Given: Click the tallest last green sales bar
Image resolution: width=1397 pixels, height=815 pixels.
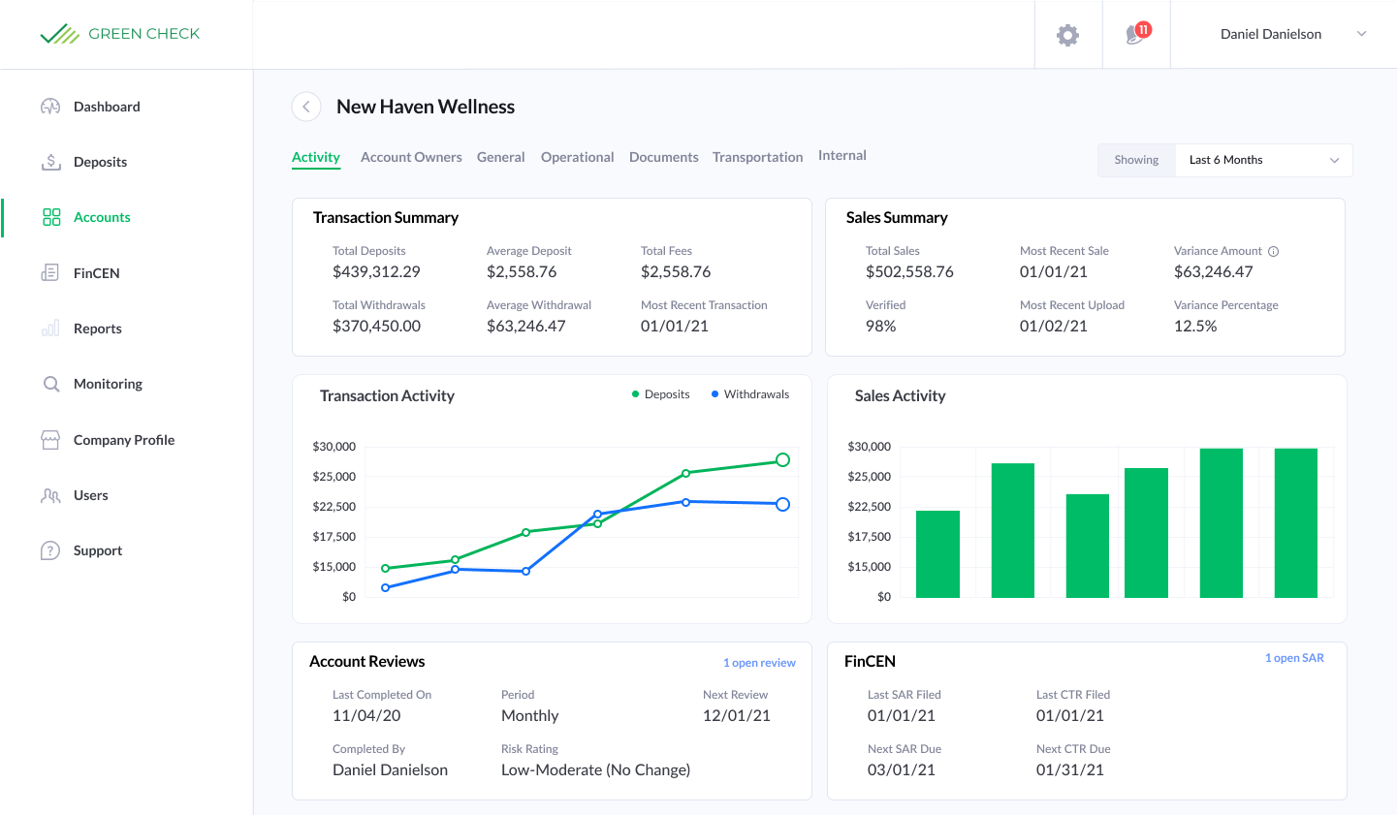Looking at the screenshot, I should tap(1295, 522).
